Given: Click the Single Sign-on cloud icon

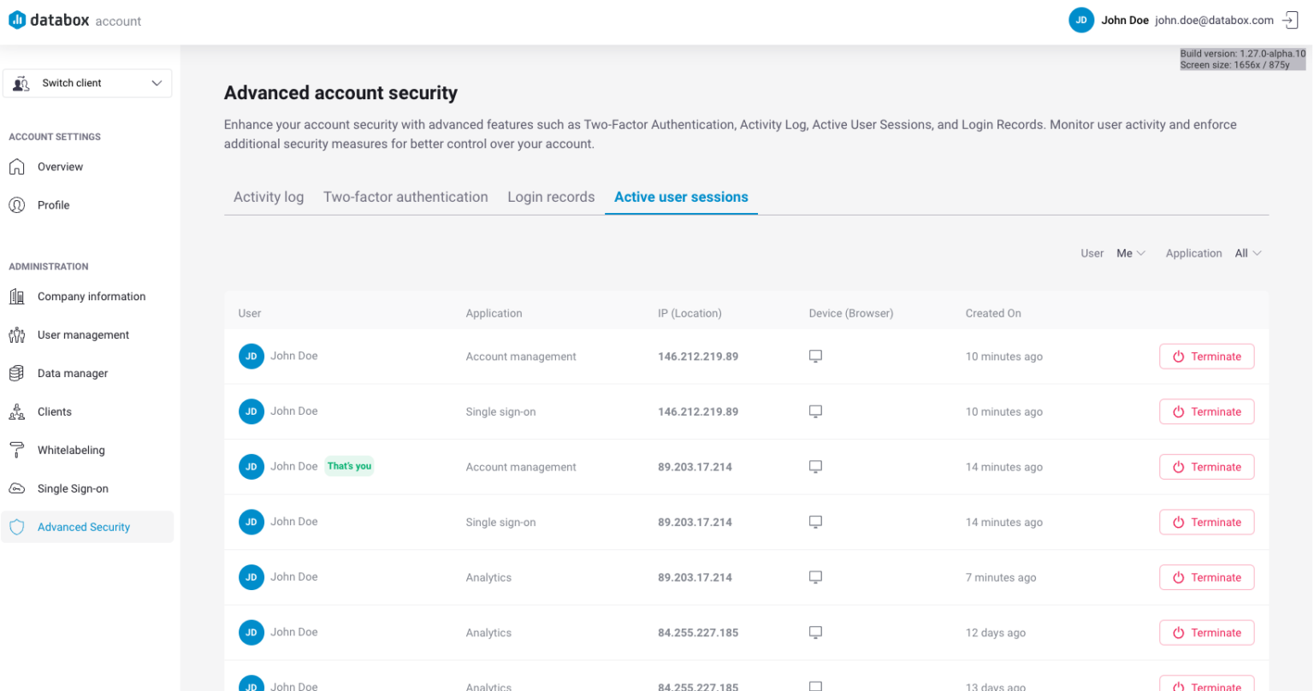Looking at the screenshot, I should [x=16, y=489].
